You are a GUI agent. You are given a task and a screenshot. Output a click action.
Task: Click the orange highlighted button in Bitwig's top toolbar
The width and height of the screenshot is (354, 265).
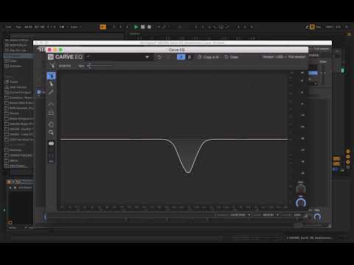point(103,26)
